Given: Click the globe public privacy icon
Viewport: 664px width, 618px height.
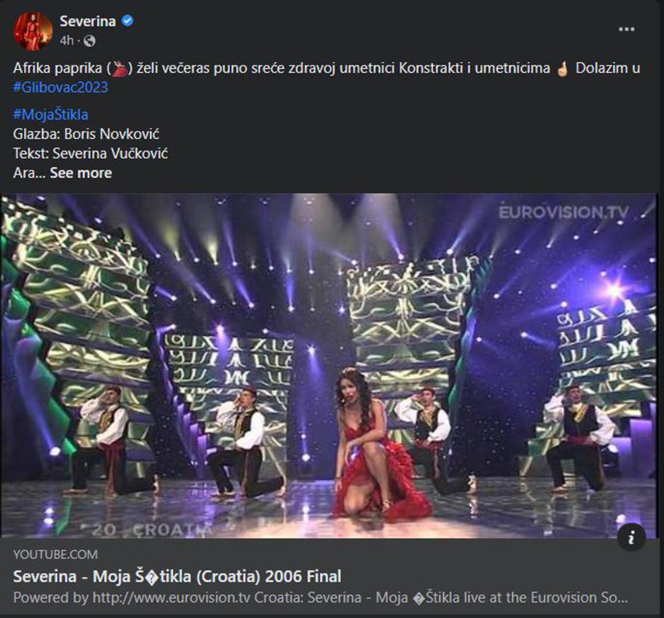Looking at the screenshot, I should click(90, 41).
